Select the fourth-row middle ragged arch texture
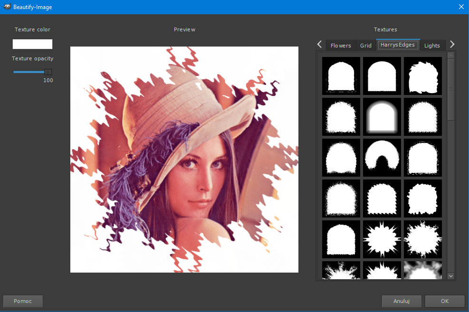This screenshot has width=469, height=312. pos(382,199)
